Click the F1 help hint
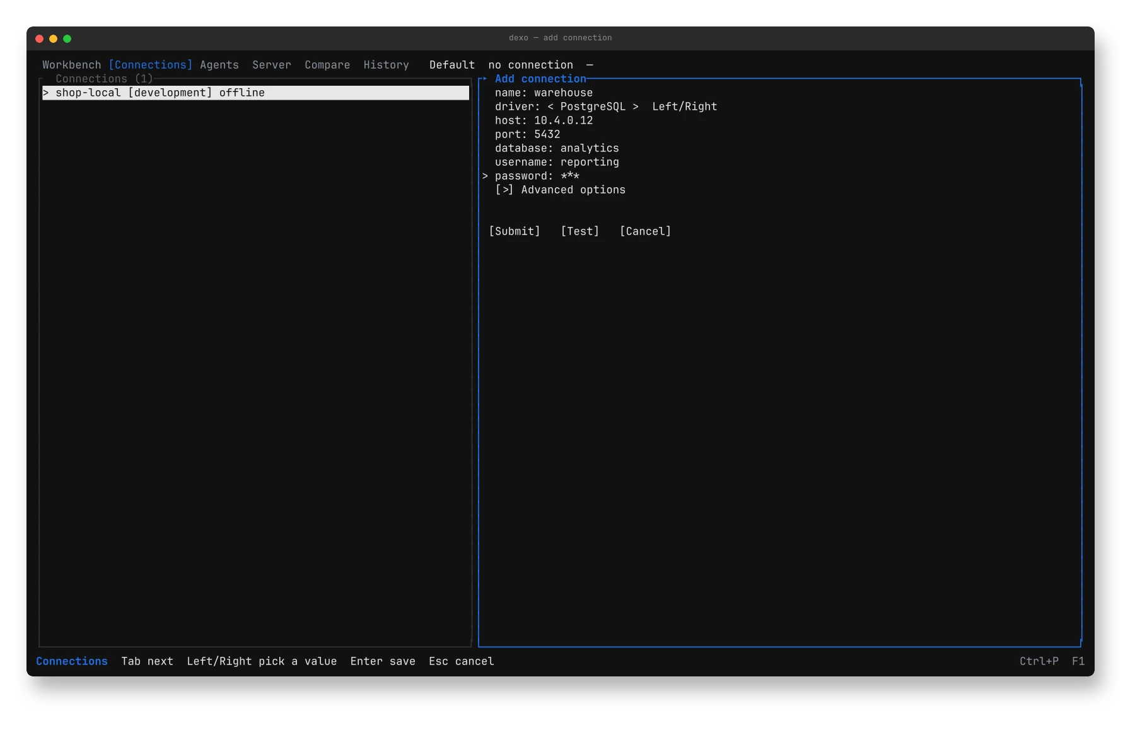 click(1078, 661)
